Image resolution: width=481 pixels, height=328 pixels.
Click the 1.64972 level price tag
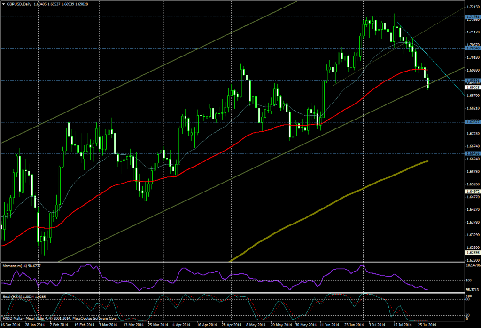(x=472, y=192)
